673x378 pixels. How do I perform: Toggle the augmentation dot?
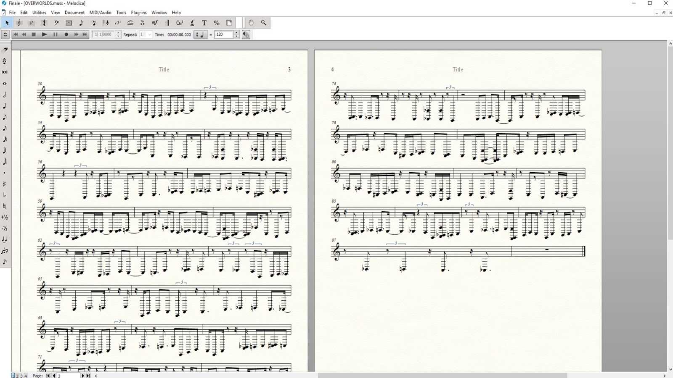[x=5, y=173]
